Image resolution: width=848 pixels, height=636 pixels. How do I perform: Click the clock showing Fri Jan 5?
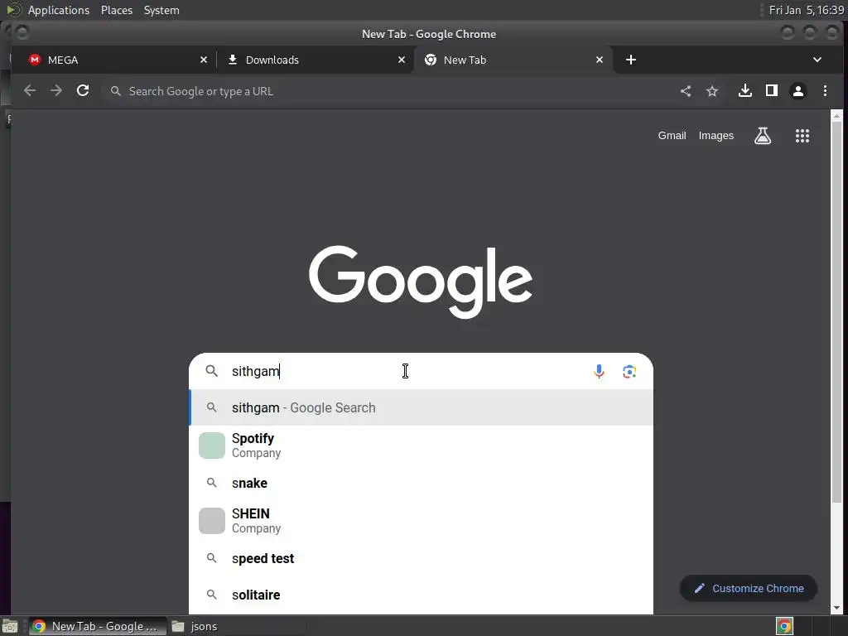[x=807, y=10]
